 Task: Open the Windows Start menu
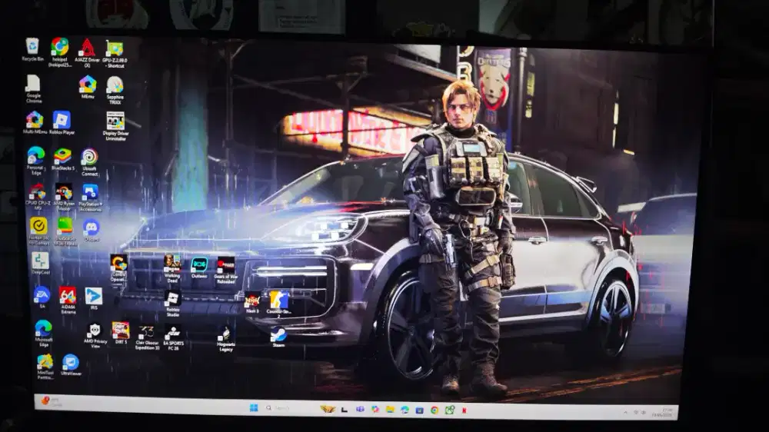coord(254,408)
